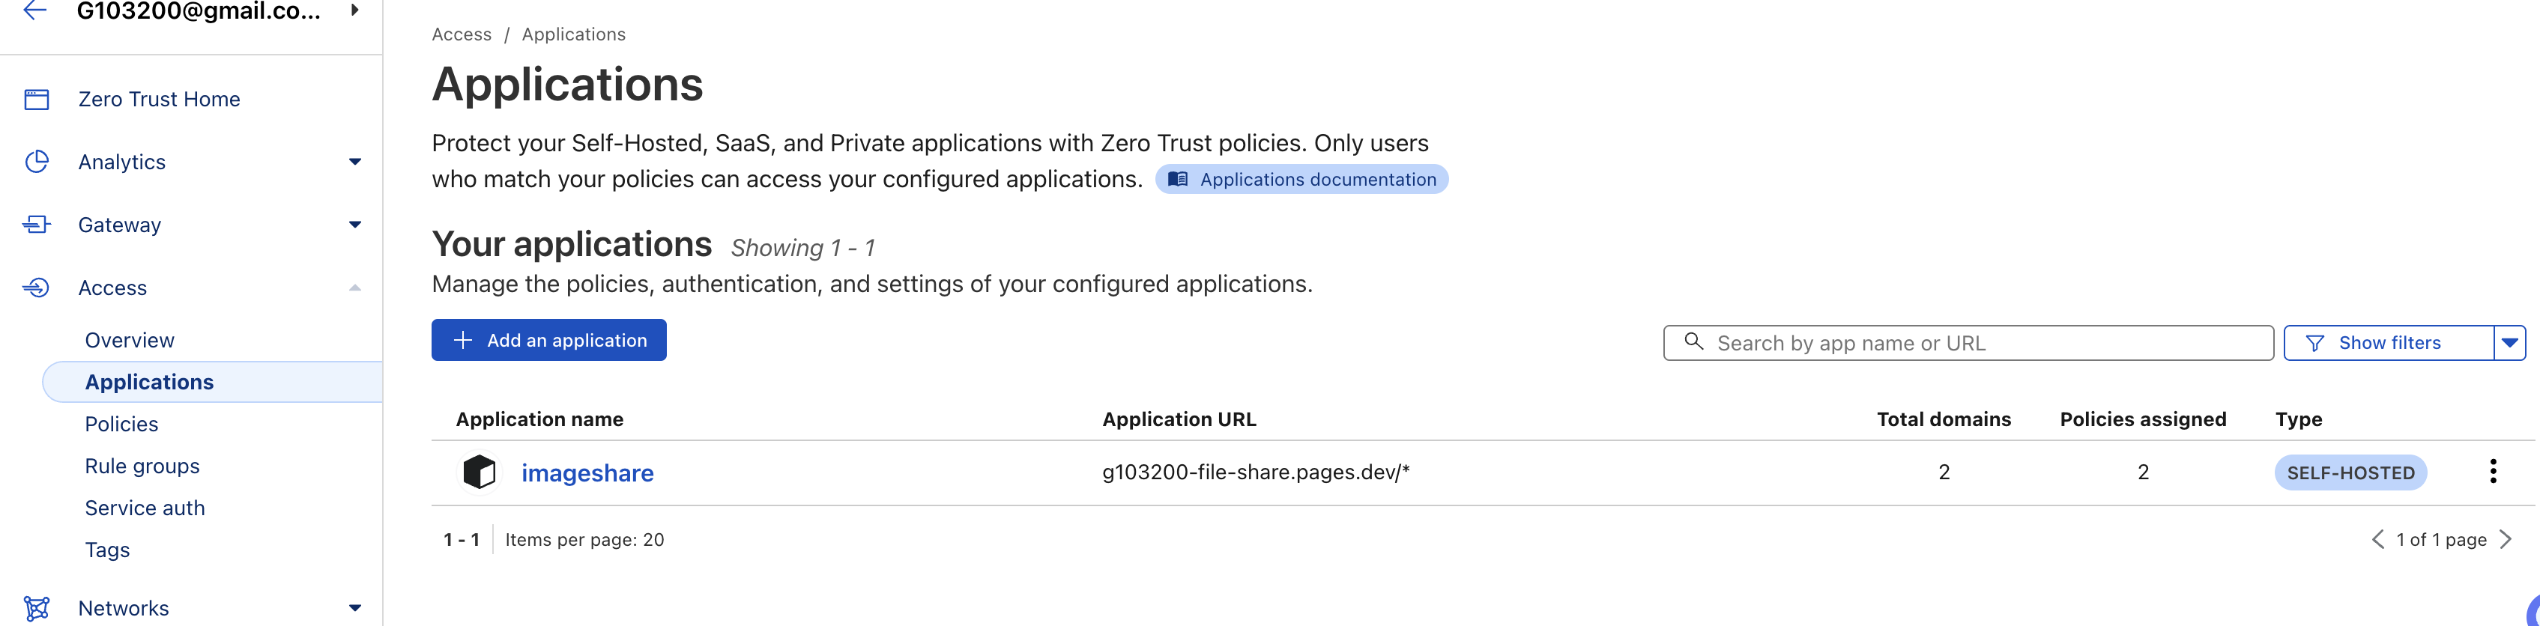Open Zero Trust Home
The height and width of the screenshot is (626, 2540).
point(159,100)
